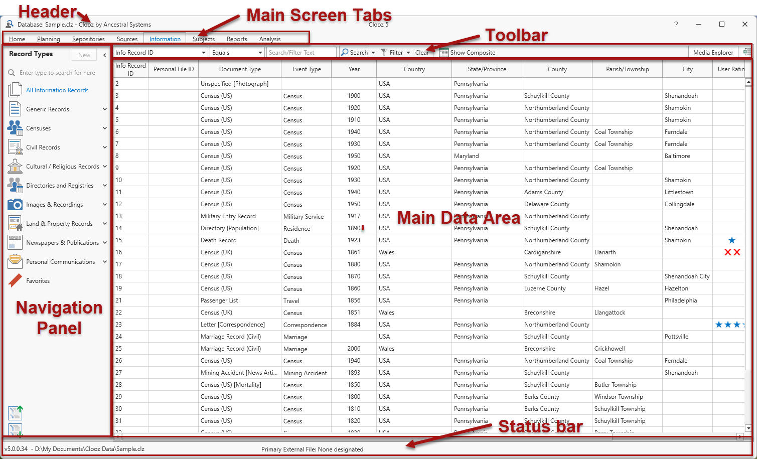Click the Personal Communications envelope icon
757x459 pixels.
[15, 262]
